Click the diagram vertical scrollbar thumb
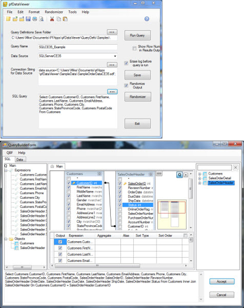 coord(190,189)
